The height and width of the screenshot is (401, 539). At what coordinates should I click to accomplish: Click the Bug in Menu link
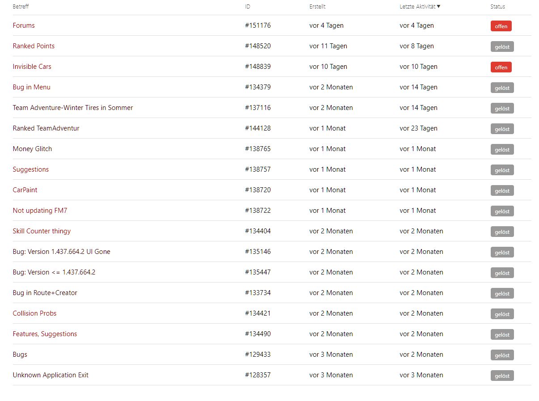(31, 87)
